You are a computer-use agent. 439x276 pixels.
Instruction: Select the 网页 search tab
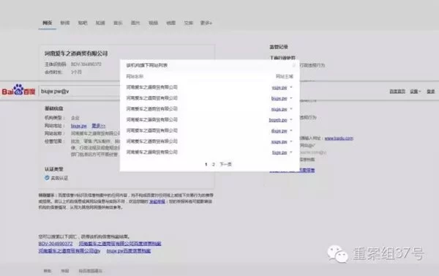[48, 23]
